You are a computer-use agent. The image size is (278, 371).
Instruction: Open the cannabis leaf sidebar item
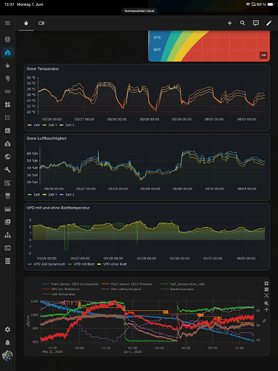(x=7, y=65)
